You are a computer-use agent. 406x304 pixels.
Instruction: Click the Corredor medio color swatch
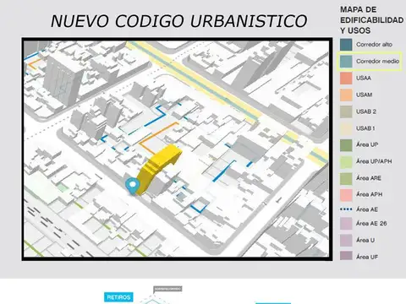pyautogui.click(x=346, y=62)
